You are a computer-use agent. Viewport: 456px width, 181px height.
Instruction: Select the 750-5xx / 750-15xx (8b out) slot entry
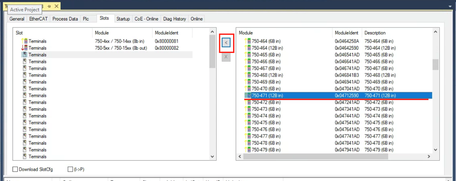[x=121, y=48]
